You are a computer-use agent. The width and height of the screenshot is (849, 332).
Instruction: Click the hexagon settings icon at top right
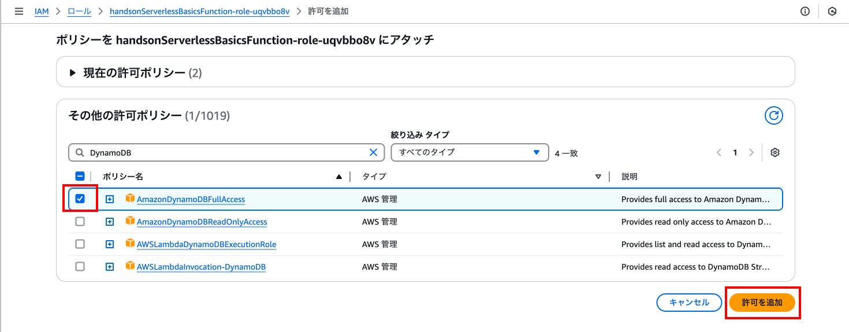click(x=832, y=12)
